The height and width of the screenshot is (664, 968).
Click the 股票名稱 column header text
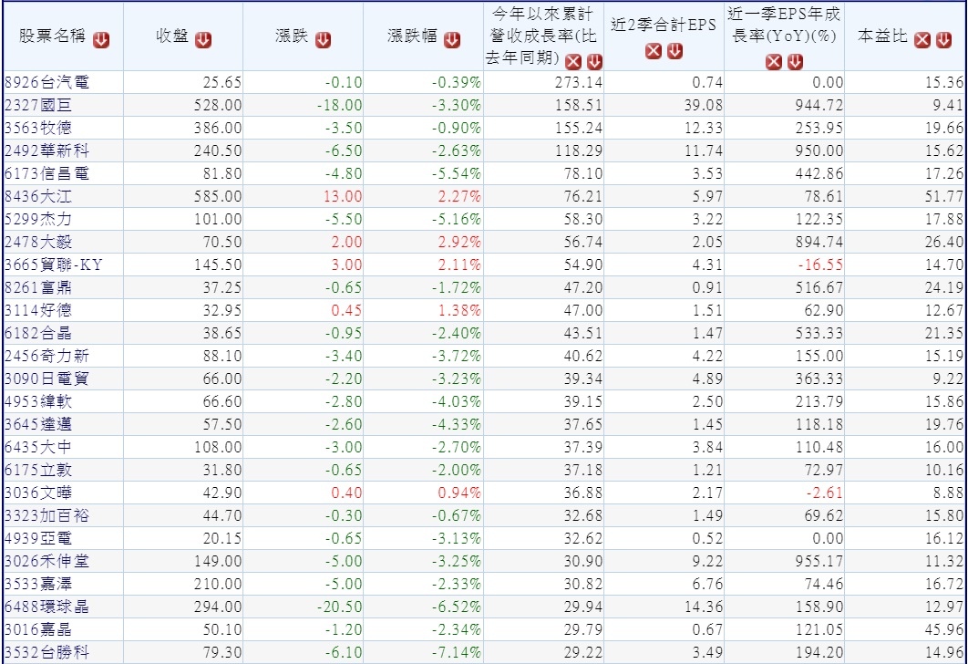coord(53,36)
